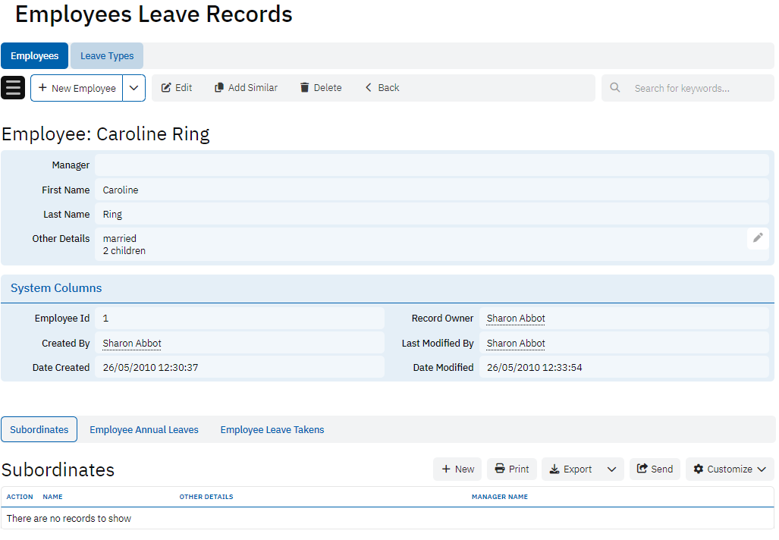This screenshot has height=540, width=779.
Task: Click the Created By Sharon Abbot link
Action: click(x=132, y=344)
